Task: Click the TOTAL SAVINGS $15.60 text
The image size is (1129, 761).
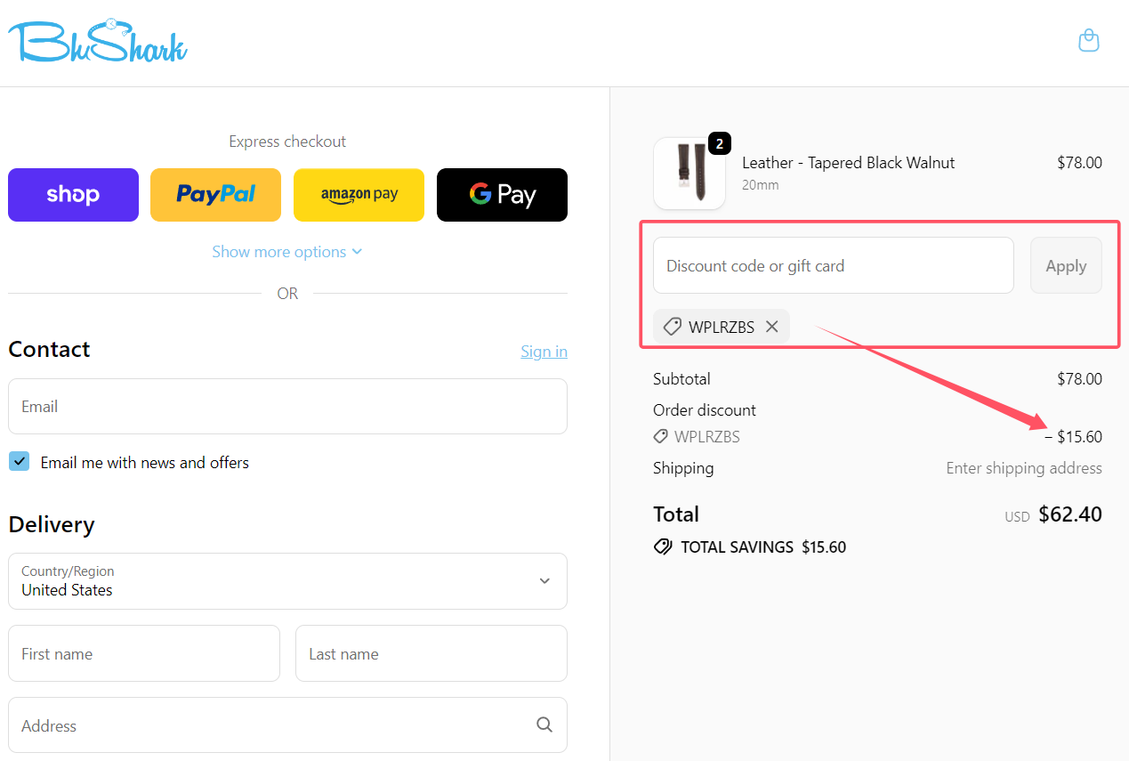Action: [763, 547]
